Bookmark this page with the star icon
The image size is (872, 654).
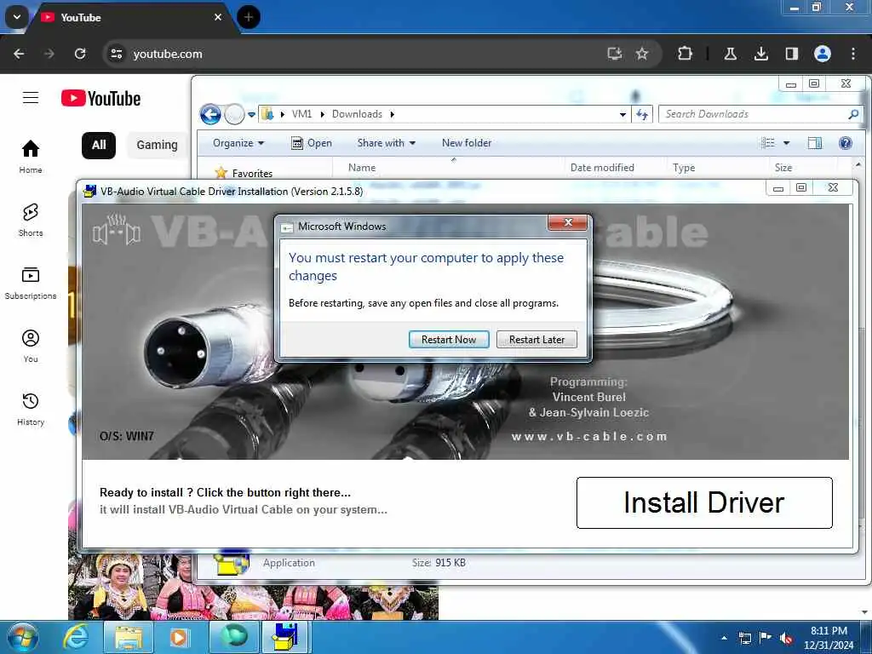click(642, 54)
